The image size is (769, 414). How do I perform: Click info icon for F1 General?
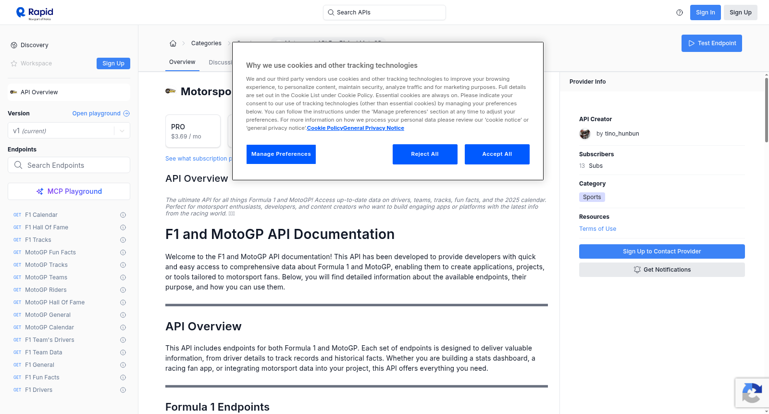point(123,365)
